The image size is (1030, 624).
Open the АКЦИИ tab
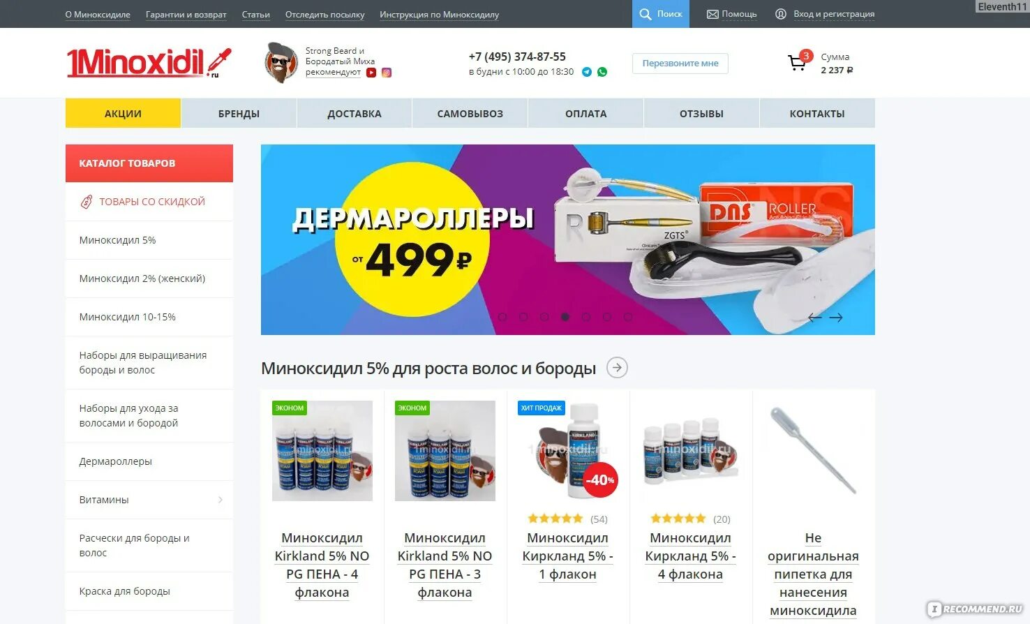tap(123, 113)
